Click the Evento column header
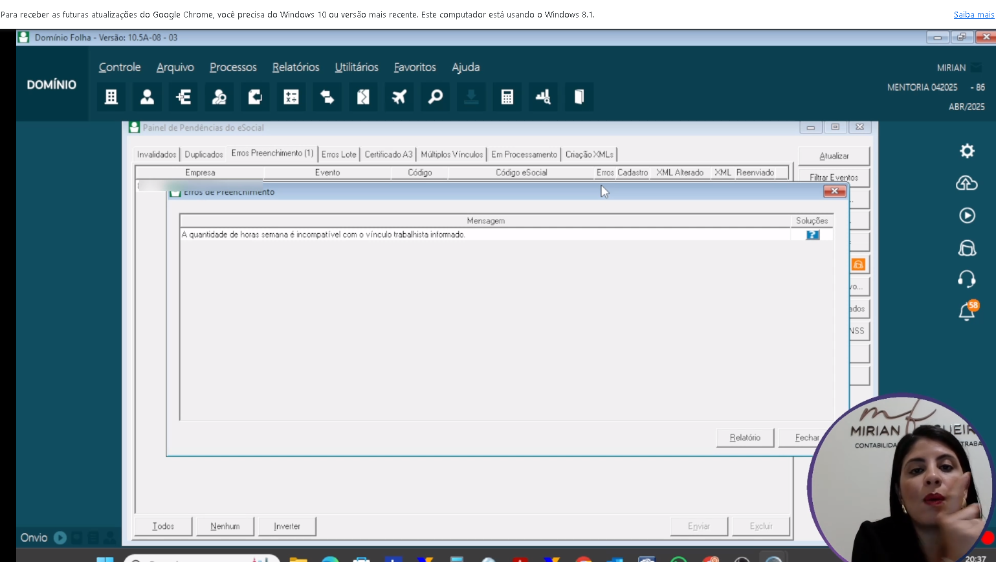Viewport: 996px width, 562px height. [x=327, y=173]
